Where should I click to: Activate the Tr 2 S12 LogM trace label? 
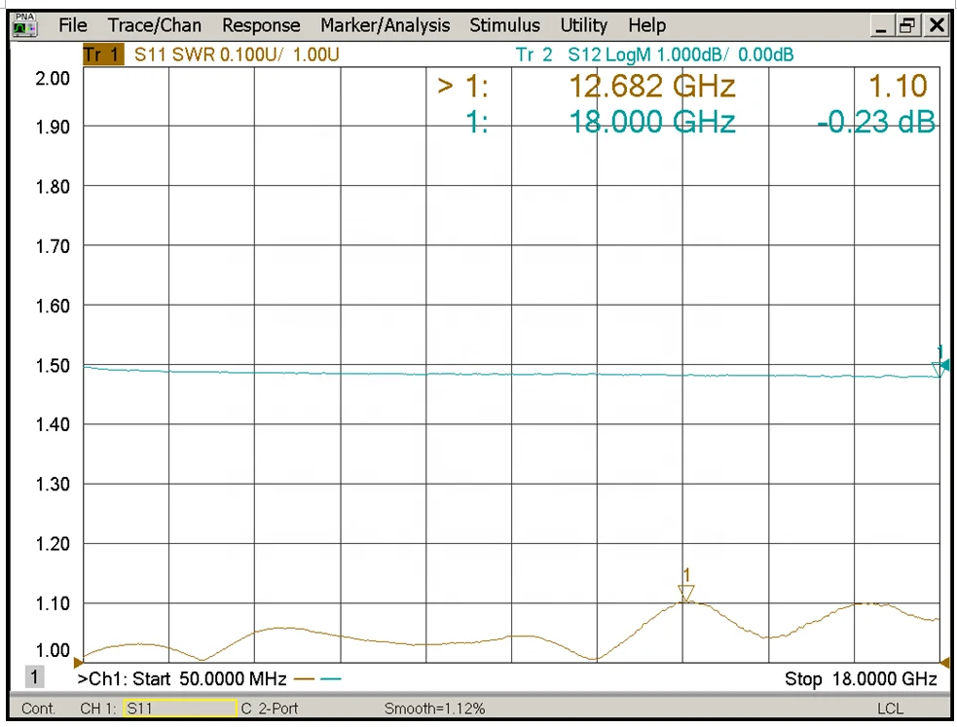654,55
